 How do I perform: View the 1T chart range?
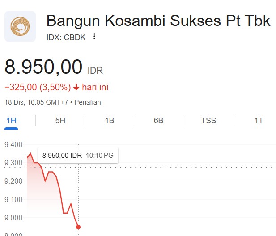click(x=259, y=121)
